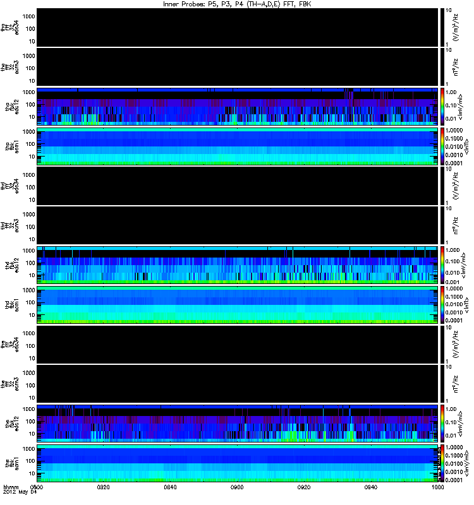Click the 0.0001 colorbar value of tha fbk scm1

[454, 163]
